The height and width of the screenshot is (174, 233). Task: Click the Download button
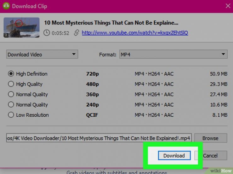[174, 156]
